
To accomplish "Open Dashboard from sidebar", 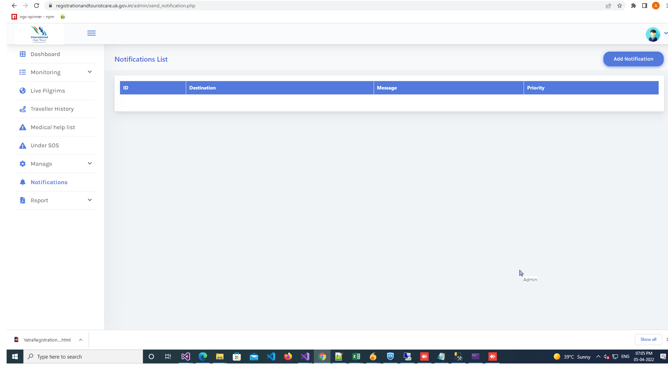I will (45, 54).
